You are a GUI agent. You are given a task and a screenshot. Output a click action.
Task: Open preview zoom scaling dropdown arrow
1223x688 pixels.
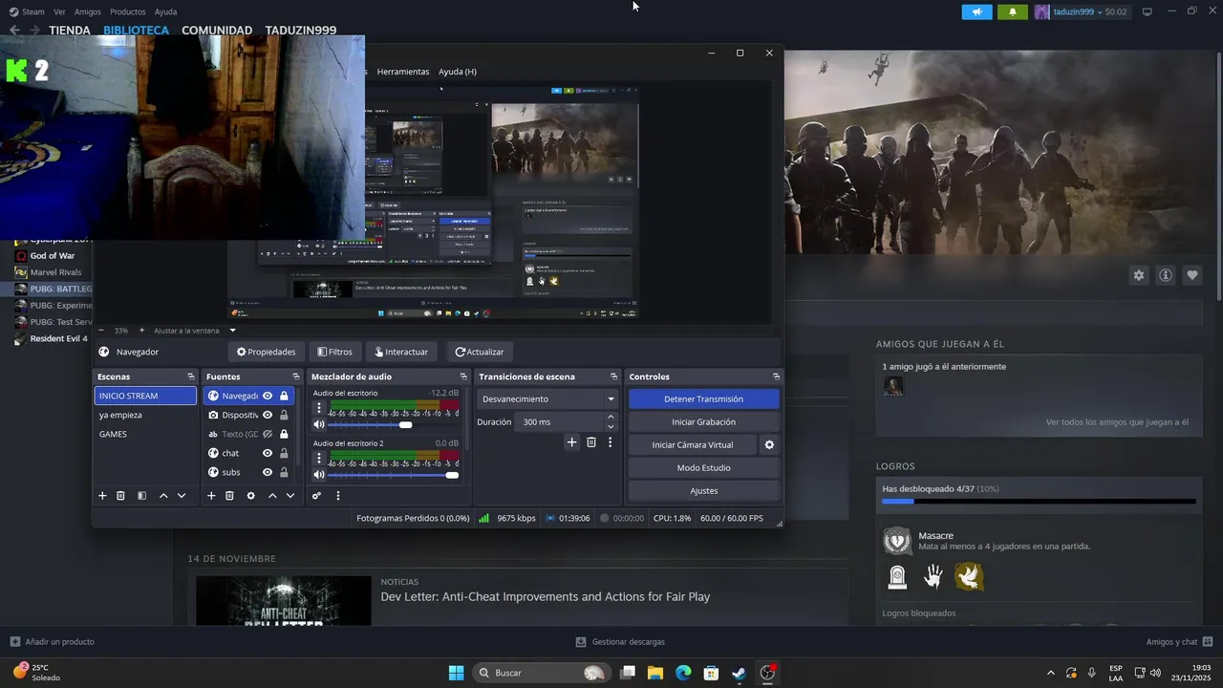[x=232, y=331]
